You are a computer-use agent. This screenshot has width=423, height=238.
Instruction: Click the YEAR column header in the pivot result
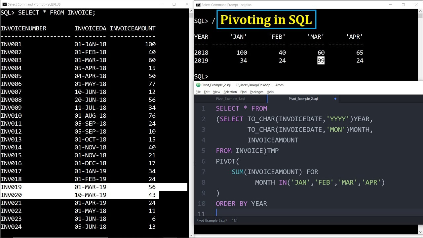pos(201,37)
